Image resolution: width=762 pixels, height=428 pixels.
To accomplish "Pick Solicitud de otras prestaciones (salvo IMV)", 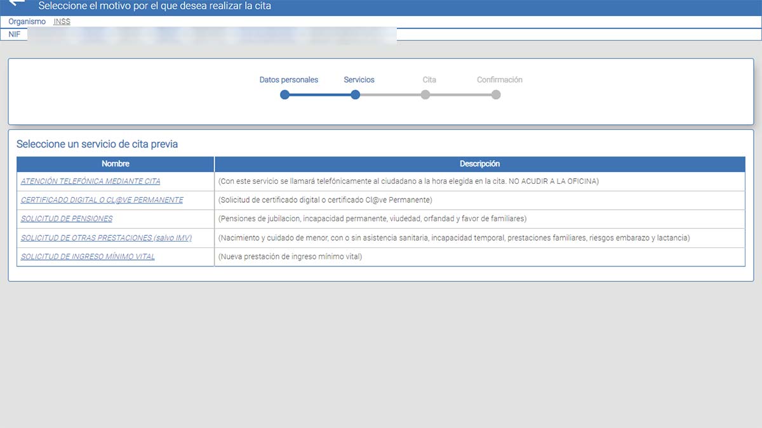I will (106, 238).
